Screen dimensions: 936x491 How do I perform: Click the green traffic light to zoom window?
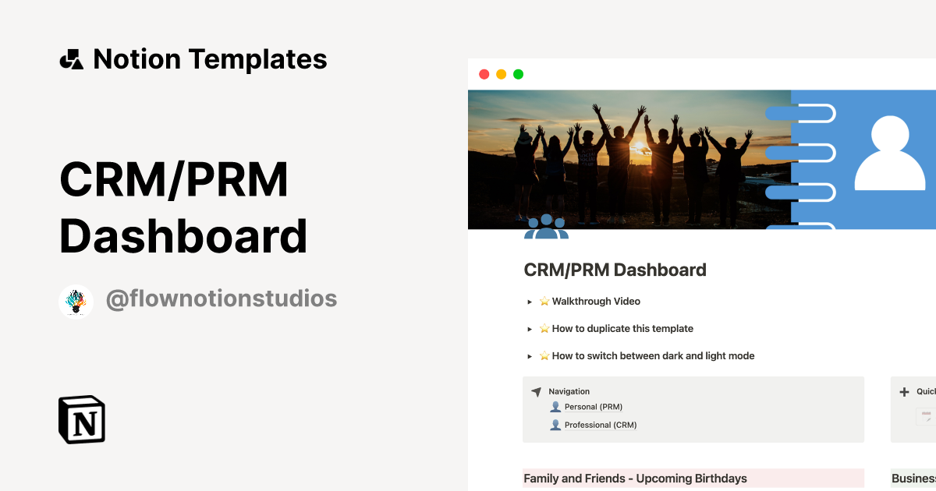coord(517,73)
